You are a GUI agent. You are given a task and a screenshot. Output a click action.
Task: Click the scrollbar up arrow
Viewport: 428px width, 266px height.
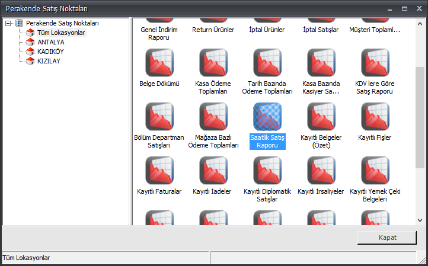point(420,24)
